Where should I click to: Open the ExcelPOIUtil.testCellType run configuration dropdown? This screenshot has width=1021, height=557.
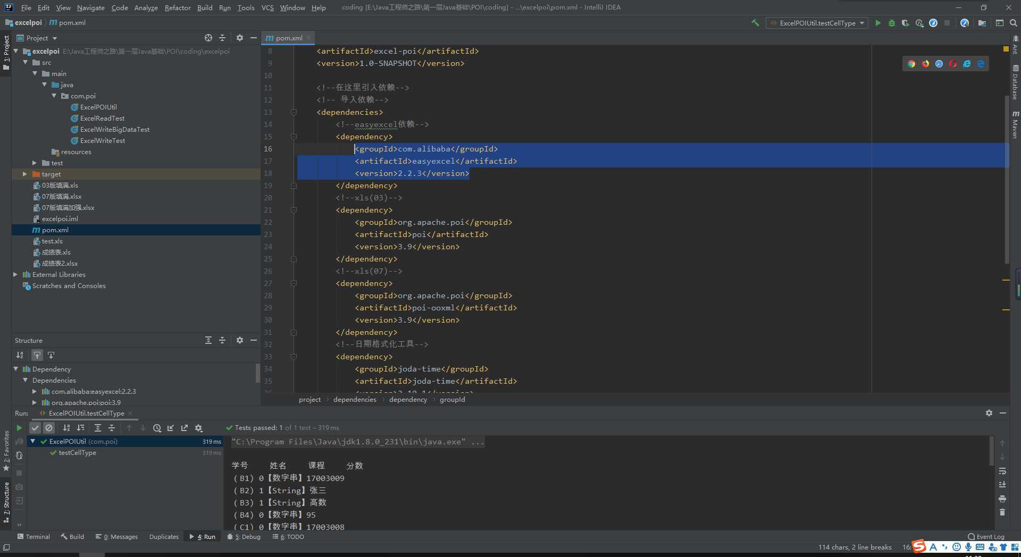click(817, 23)
